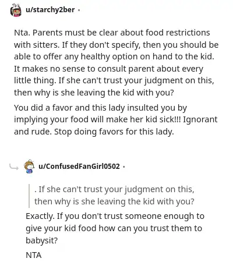Open the ConfusedFanGirl0502 avatar image
Image resolution: width=233 pixels, height=276 pixels.
tap(29, 167)
